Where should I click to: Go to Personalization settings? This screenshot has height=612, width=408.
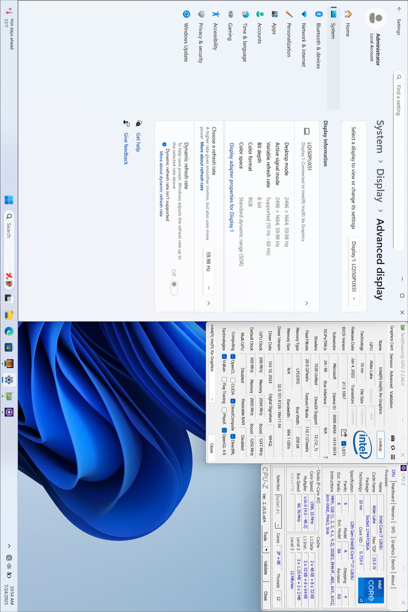click(289, 34)
